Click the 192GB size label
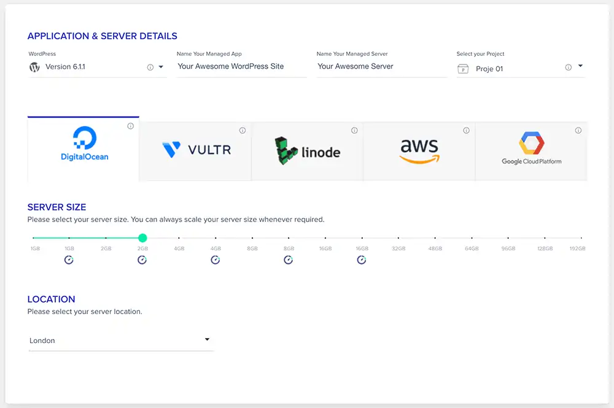This screenshot has width=614, height=408. [578, 248]
